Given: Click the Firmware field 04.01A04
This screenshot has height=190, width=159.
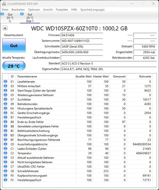Looking at the screenshot, I should pyautogui.click(x=82, y=35).
